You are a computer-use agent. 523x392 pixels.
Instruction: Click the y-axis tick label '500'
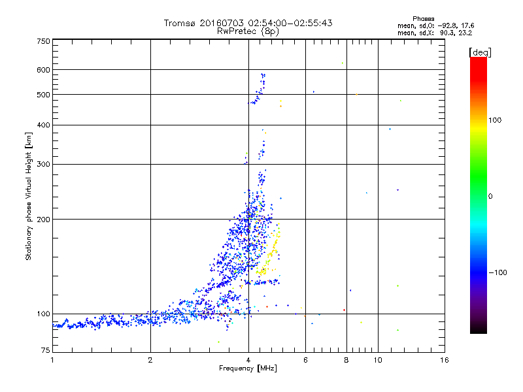(43, 95)
